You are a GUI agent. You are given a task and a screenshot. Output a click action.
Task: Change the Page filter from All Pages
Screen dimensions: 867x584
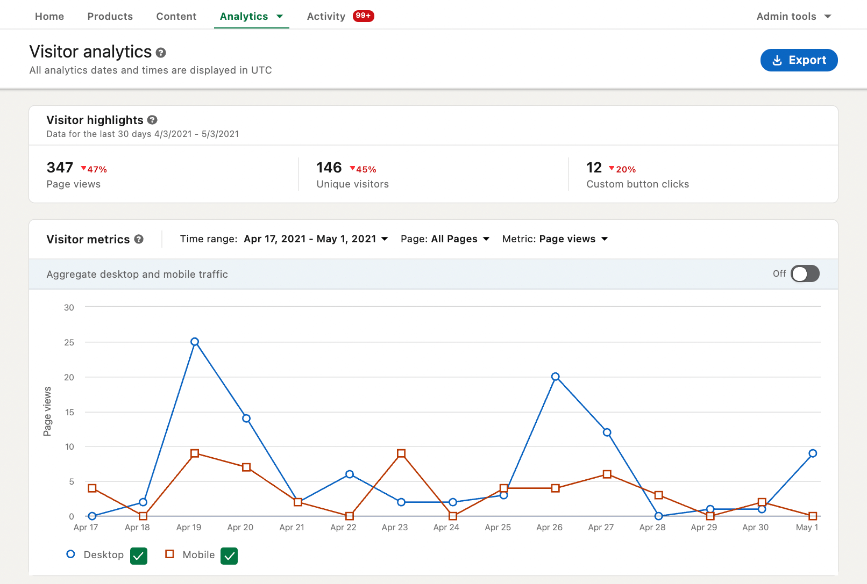click(460, 239)
